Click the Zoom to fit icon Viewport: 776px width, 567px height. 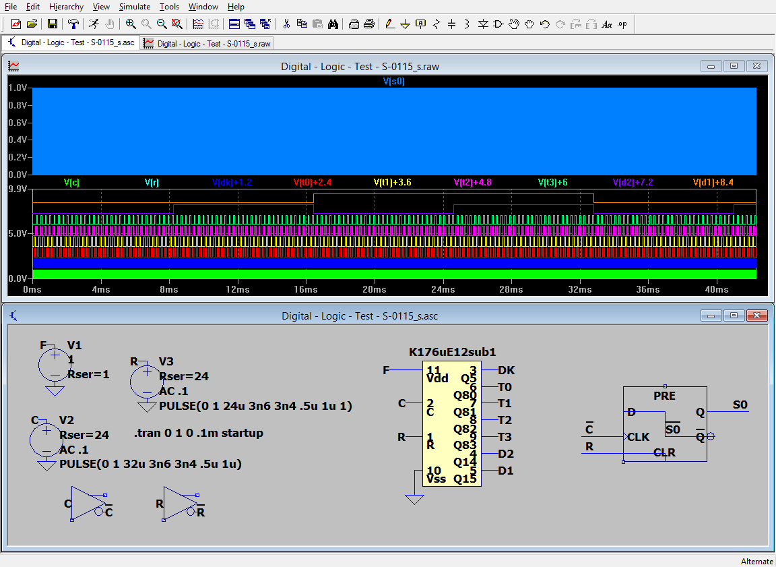tap(176, 24)
